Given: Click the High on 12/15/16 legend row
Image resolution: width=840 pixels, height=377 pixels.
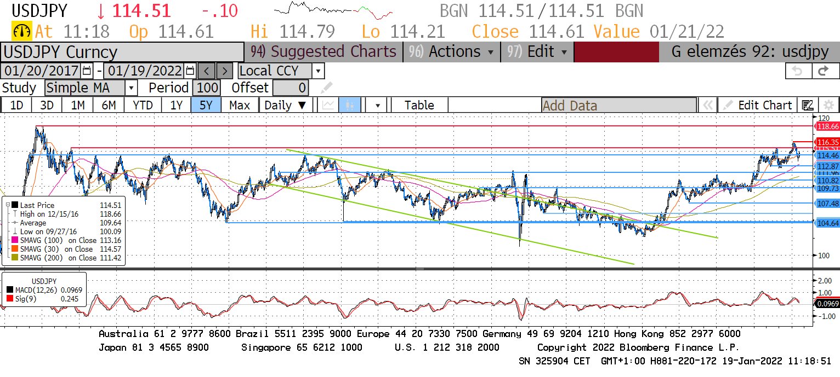Looking at the screenshot, I should [x=66, y=213].
